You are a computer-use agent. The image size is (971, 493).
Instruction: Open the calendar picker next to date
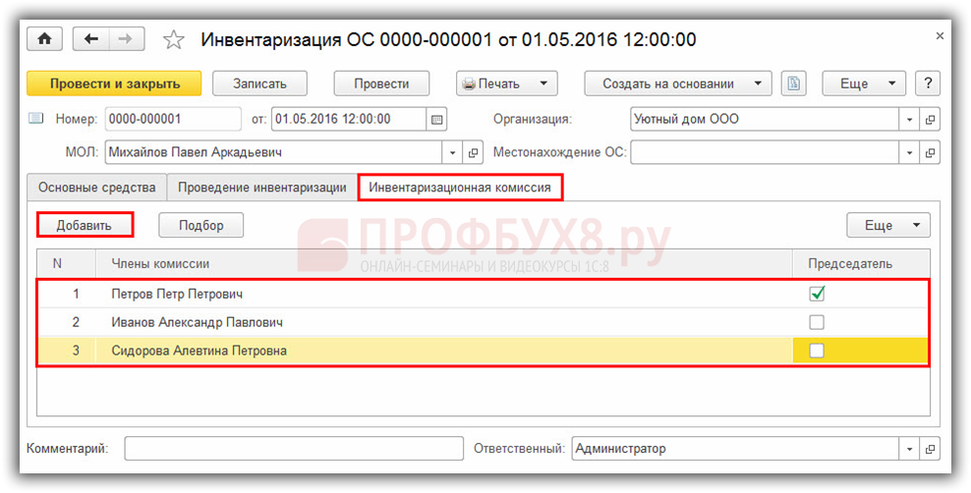pos(436,120)
